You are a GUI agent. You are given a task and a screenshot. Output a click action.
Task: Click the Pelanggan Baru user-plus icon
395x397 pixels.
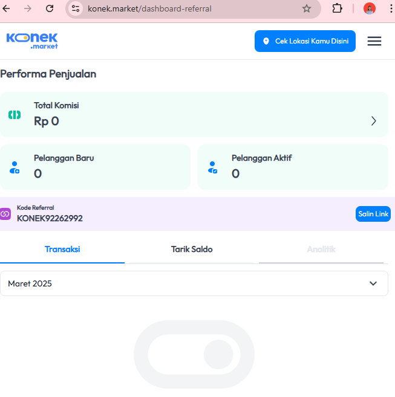click(15, 167)
